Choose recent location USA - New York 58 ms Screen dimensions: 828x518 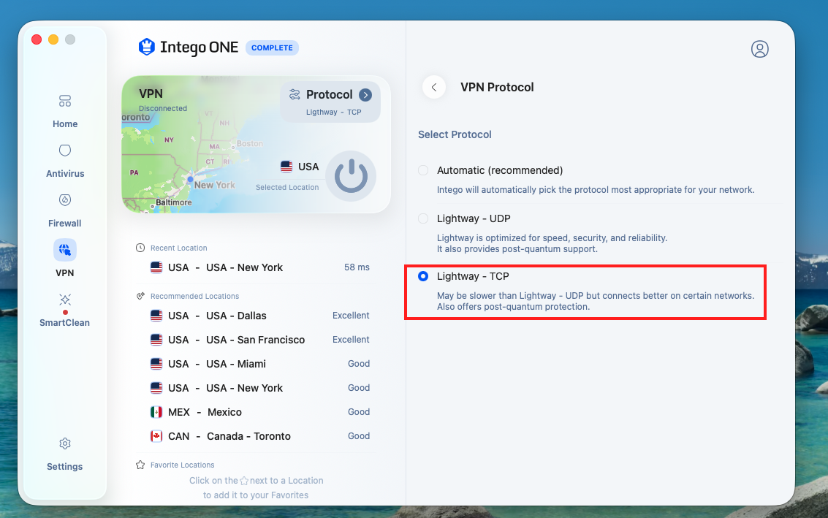click(260, 267)
